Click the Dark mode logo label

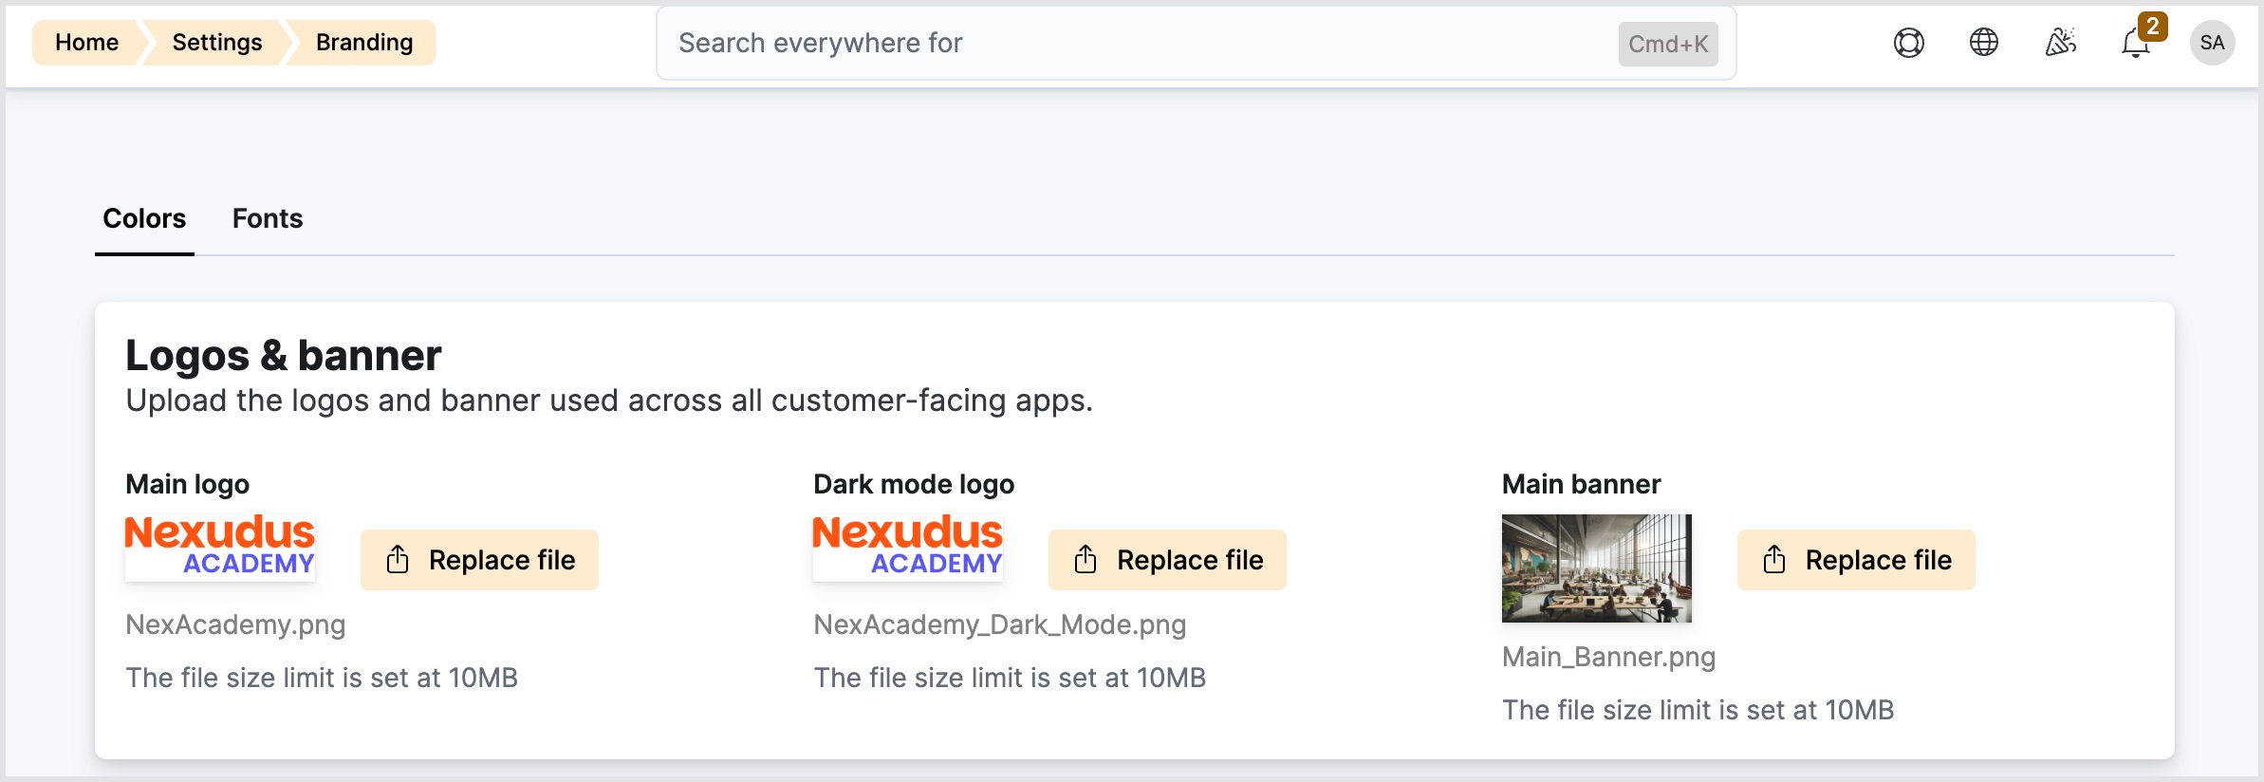914,484
